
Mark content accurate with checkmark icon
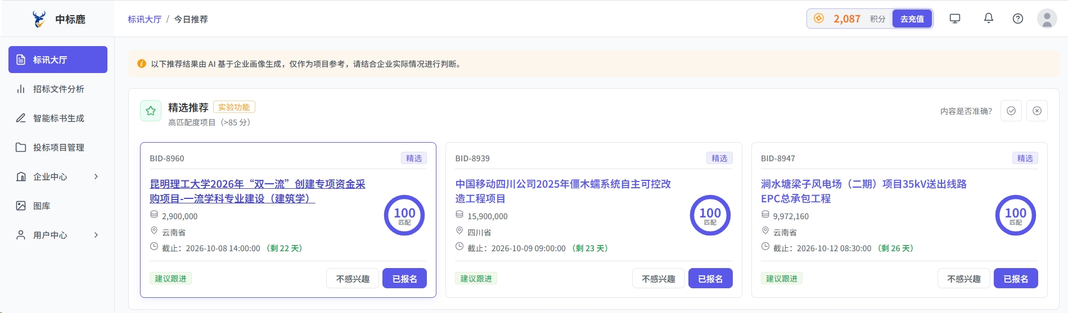tap(1011, 111)
